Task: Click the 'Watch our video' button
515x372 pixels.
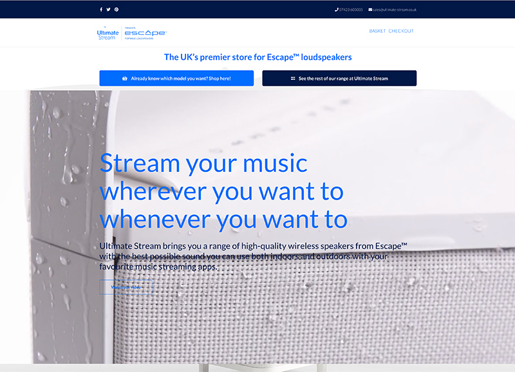Action: tap(126, 287)
